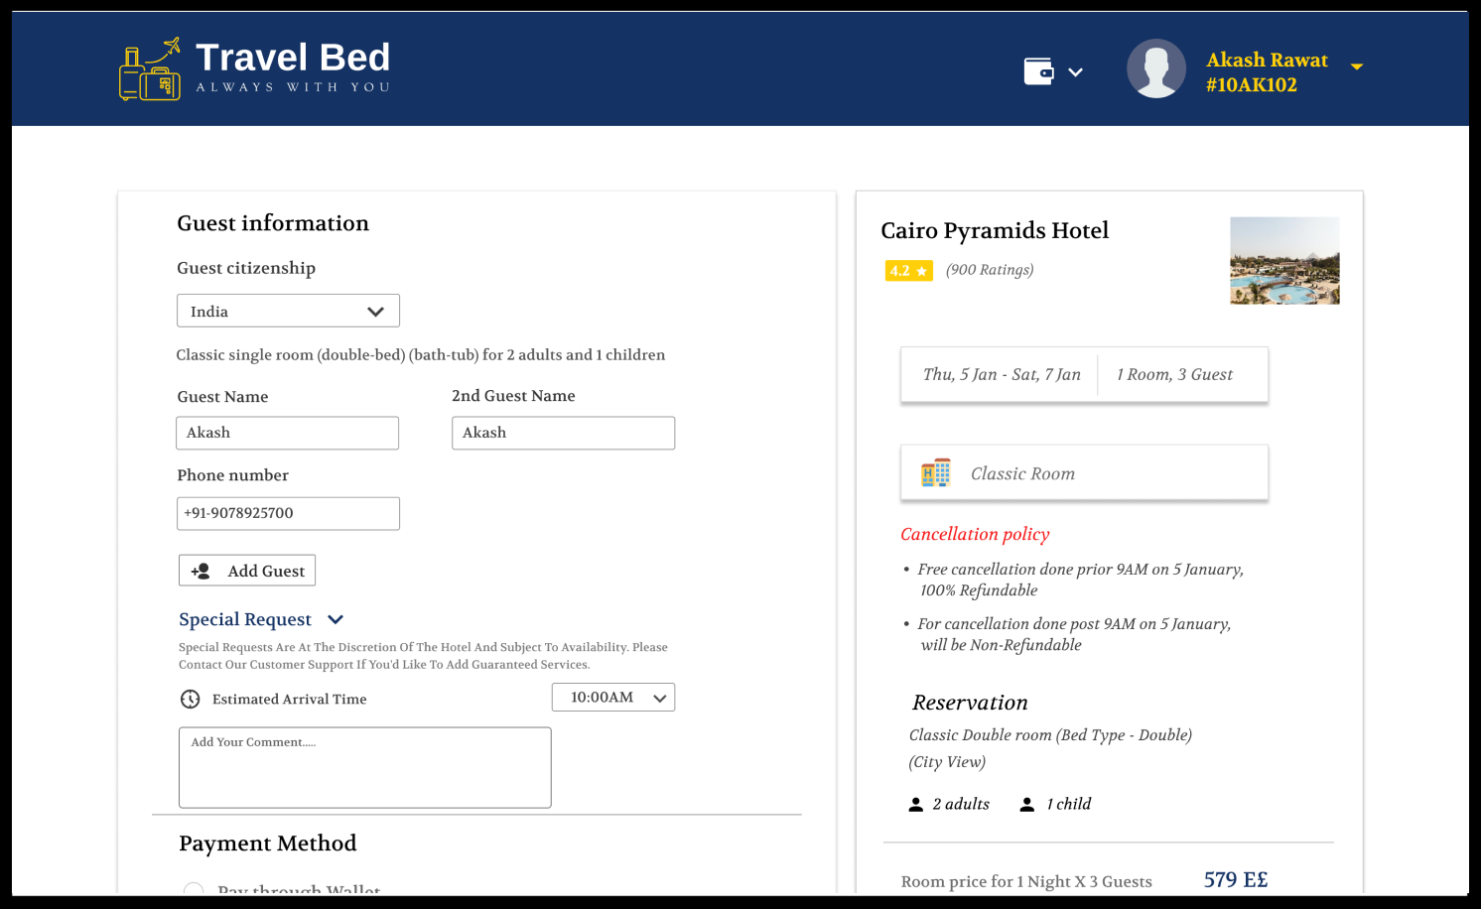Click the hotel building icon by Classic Room
The width and height of the screenshot is (1481, 909).
pos(935,473)
